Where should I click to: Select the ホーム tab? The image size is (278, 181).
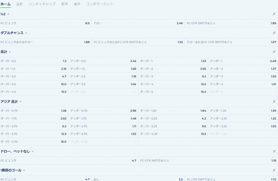(x=5, y=4)
